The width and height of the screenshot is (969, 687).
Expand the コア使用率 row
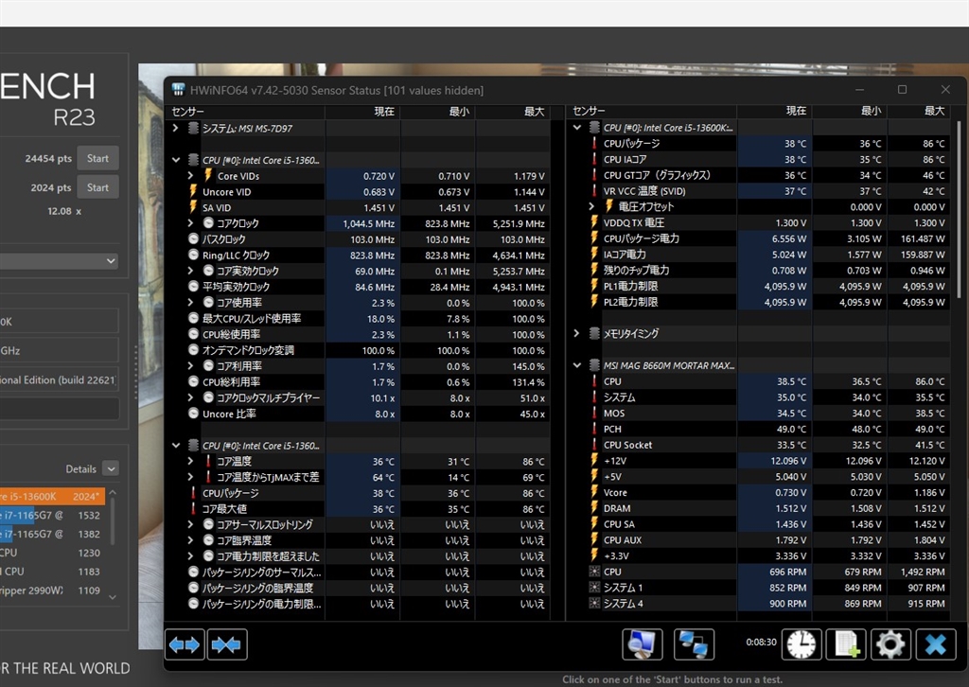point(190,303)
